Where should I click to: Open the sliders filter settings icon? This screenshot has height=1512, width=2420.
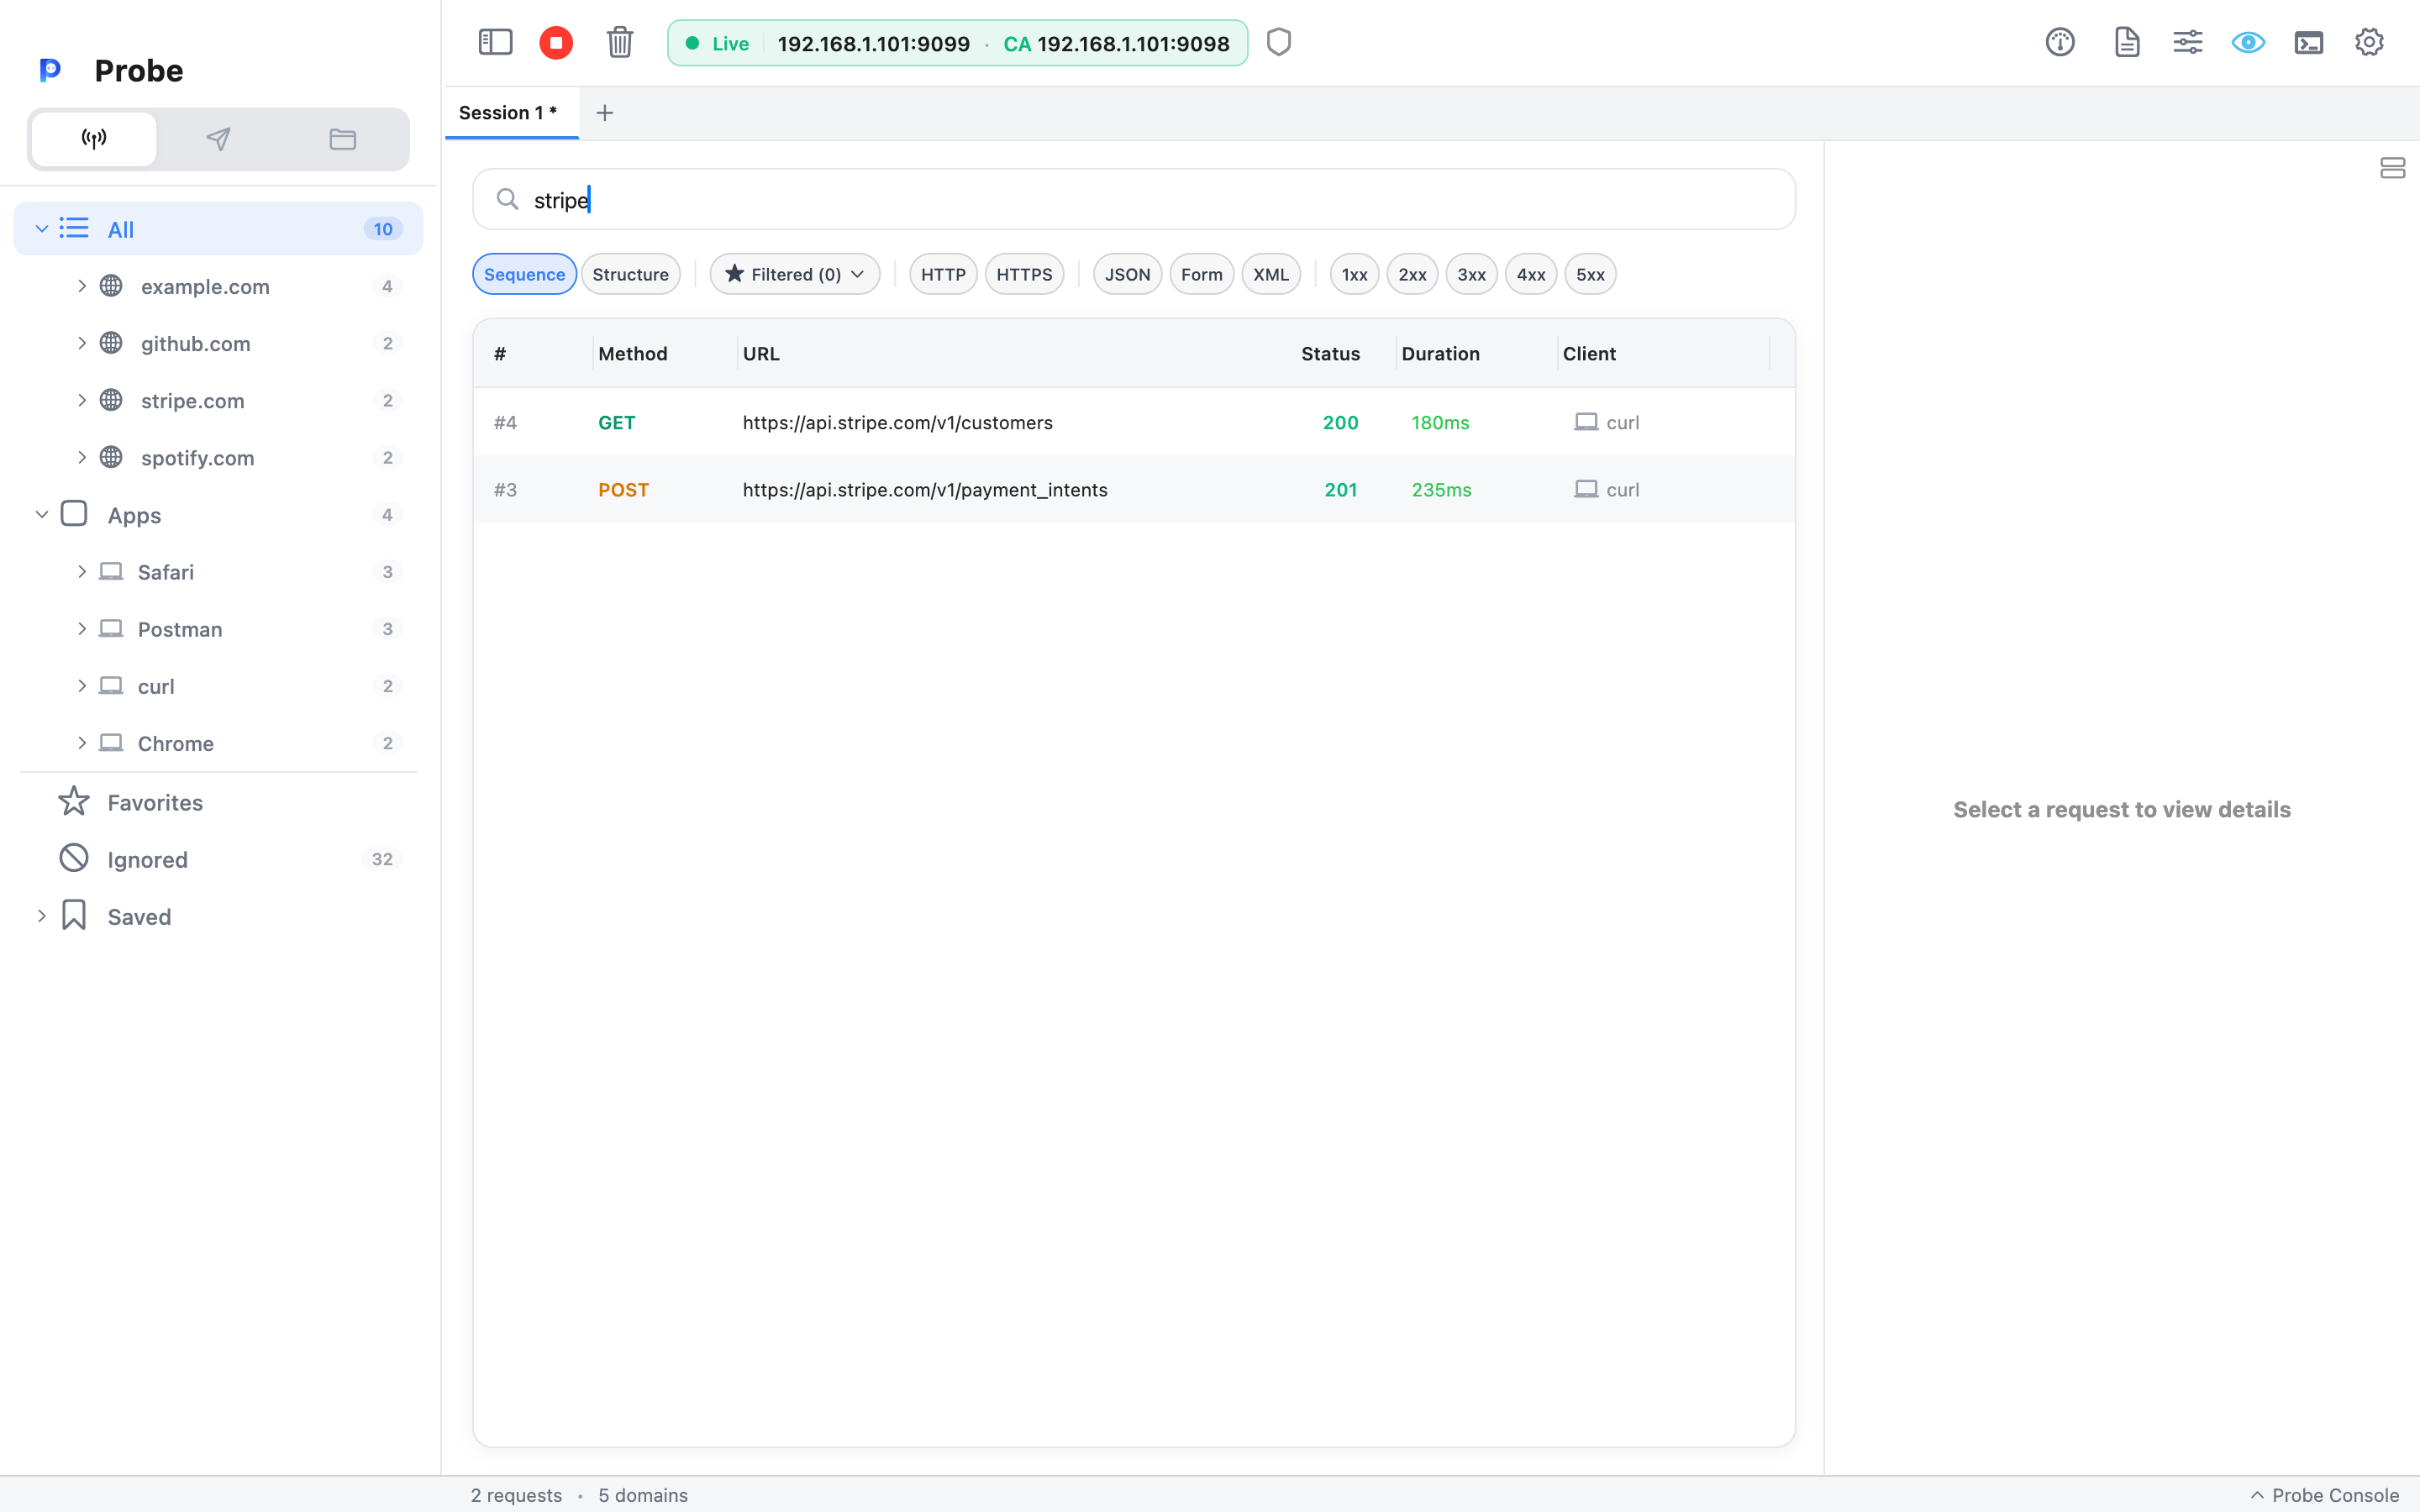(x=2188, y=42)
